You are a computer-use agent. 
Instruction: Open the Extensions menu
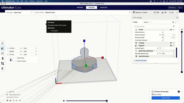(x=40, y=1)
